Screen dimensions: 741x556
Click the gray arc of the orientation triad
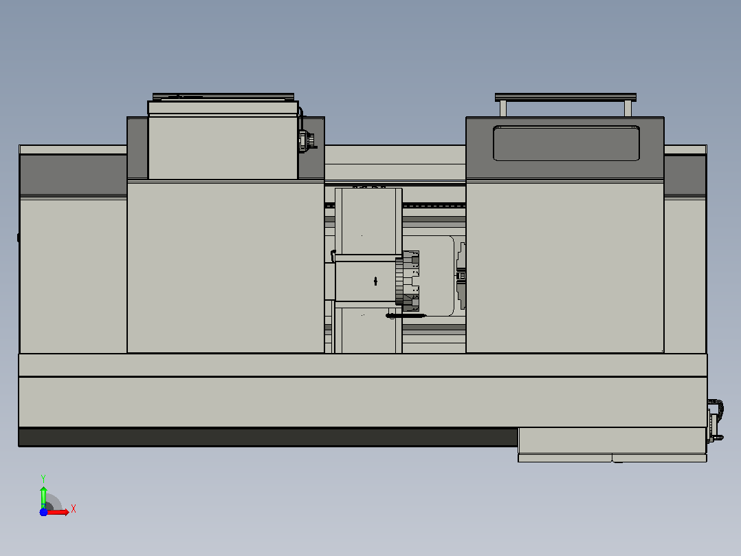54,502
